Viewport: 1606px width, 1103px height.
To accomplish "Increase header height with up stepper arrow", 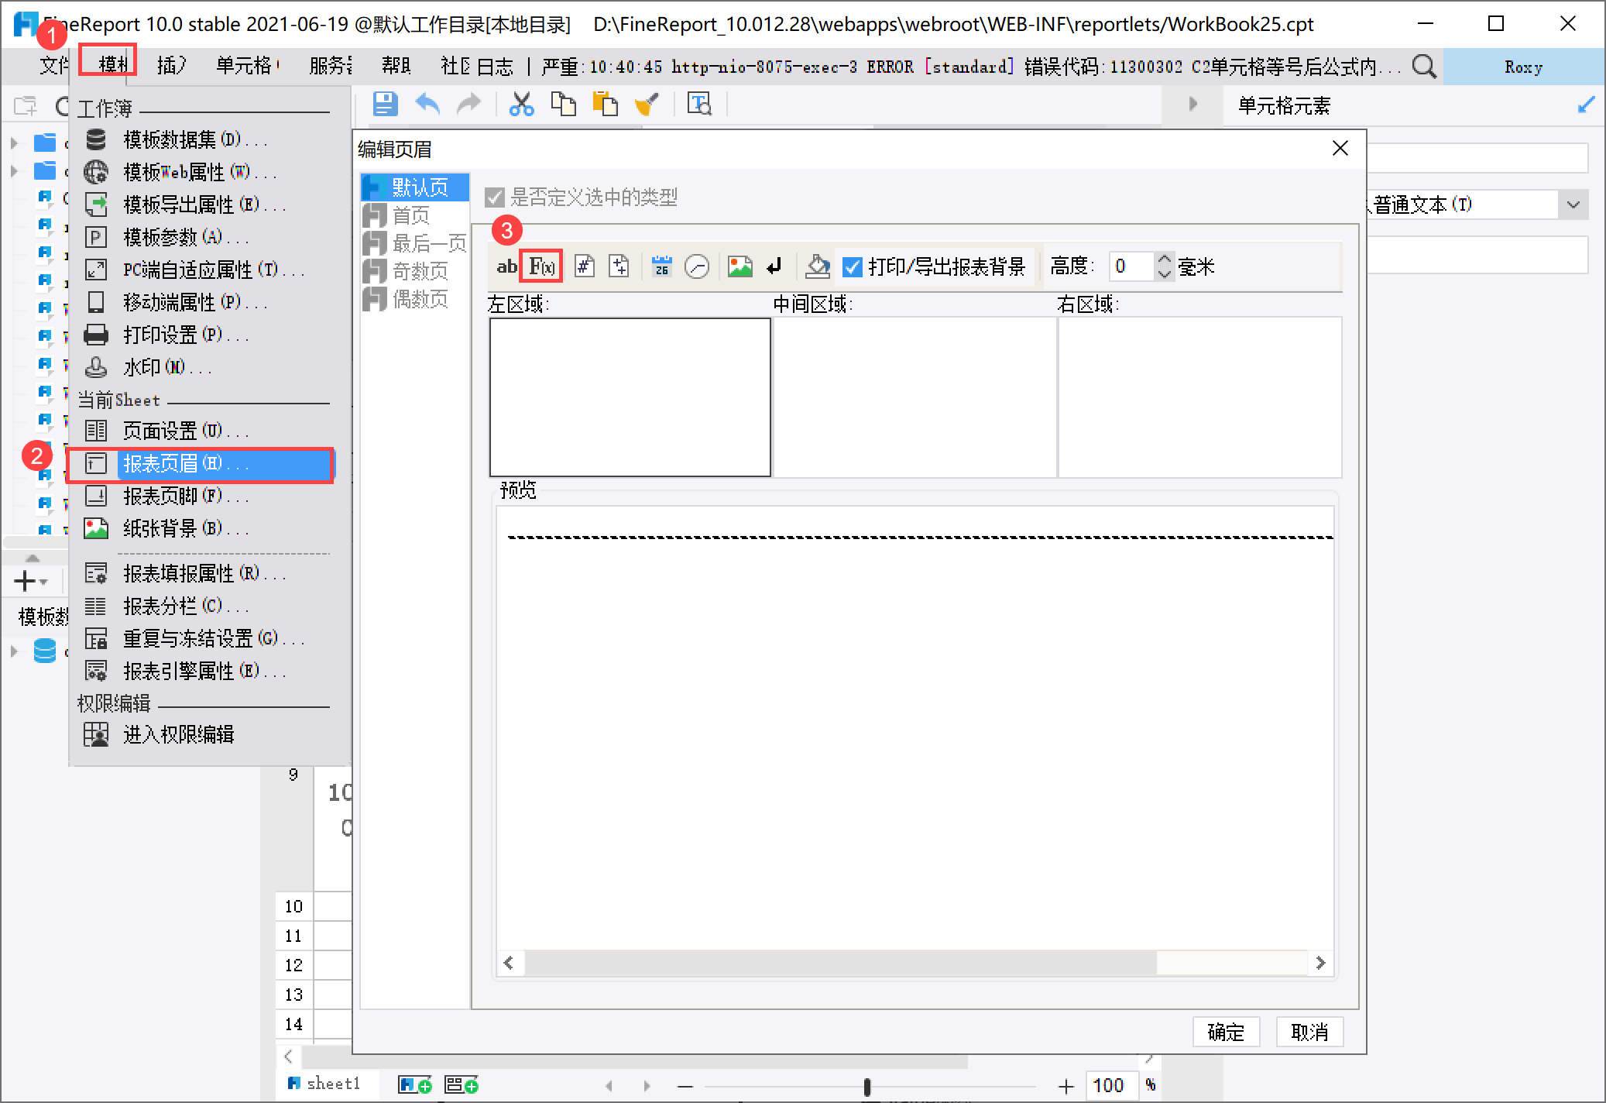I will 1164,259.
